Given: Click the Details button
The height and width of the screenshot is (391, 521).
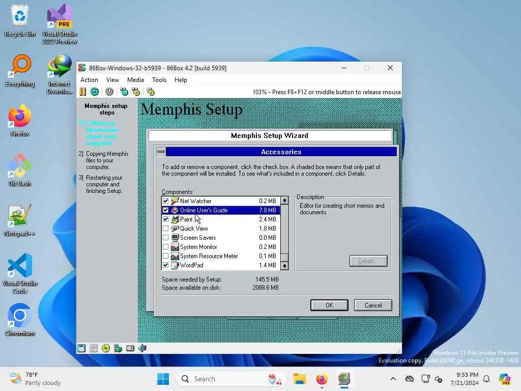Looking at the screenshot, I should coord(368,261).
